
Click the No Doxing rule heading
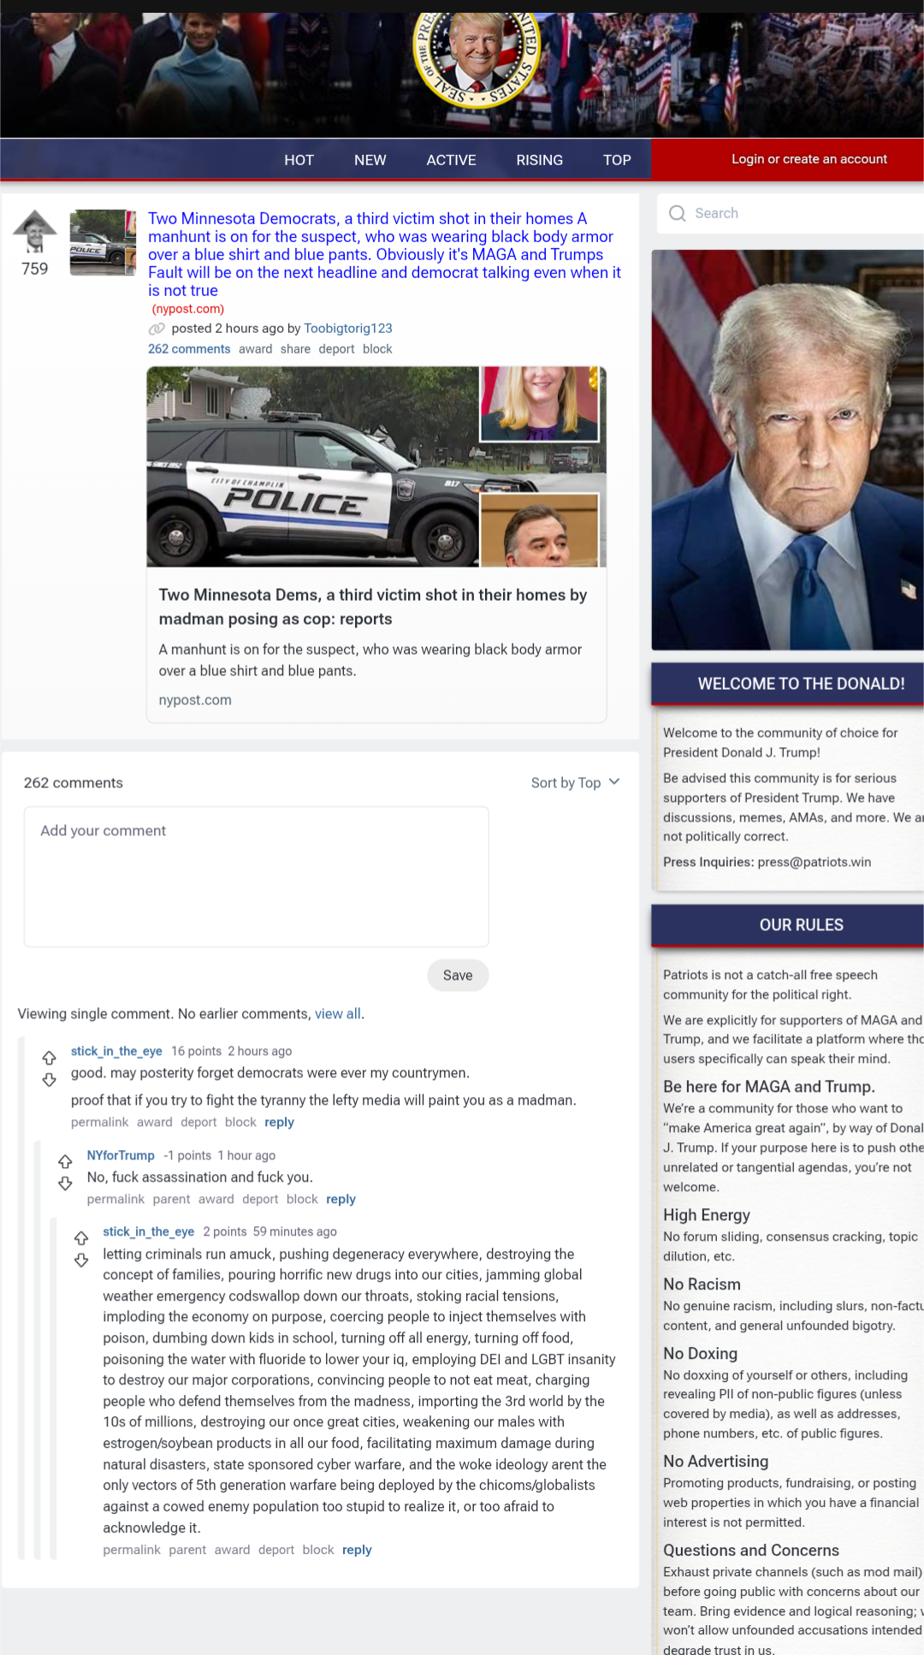[x=700, y=1354]
